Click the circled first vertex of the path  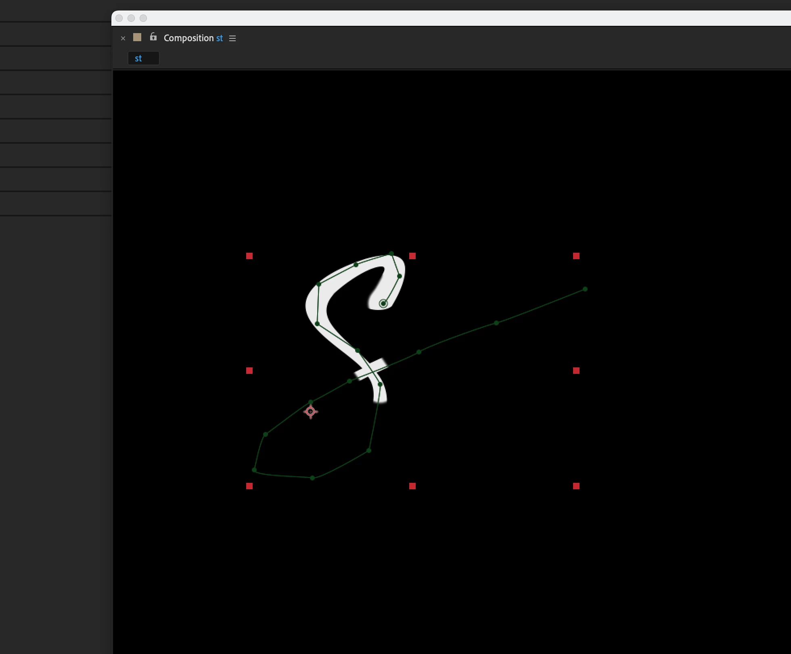(x=383, y=304)
